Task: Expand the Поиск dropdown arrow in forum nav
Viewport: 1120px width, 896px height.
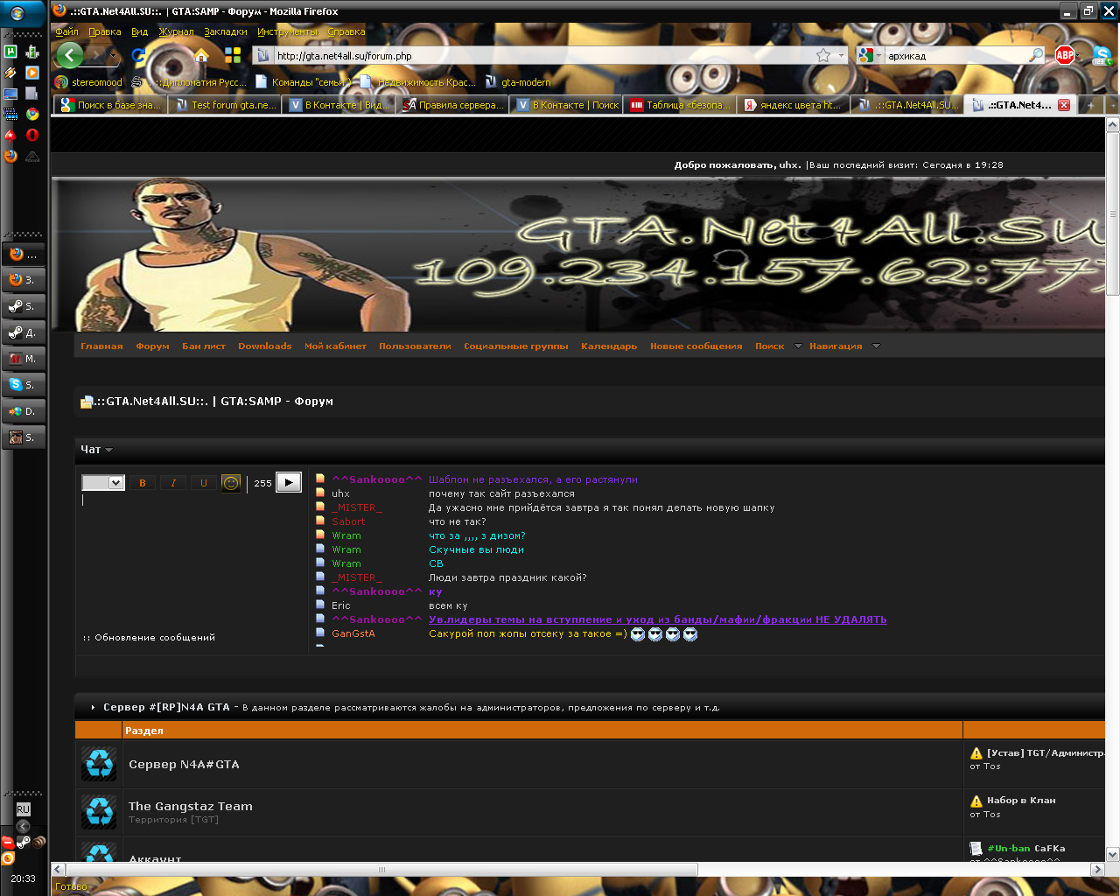Action: coord(798,346)
